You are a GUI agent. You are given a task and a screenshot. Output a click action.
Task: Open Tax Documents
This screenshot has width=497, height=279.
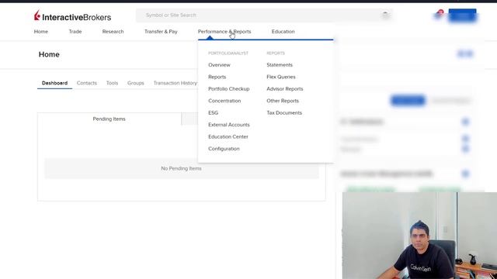(284, 113)
